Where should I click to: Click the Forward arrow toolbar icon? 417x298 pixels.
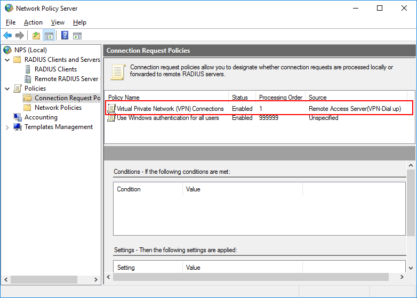(20, 35)
